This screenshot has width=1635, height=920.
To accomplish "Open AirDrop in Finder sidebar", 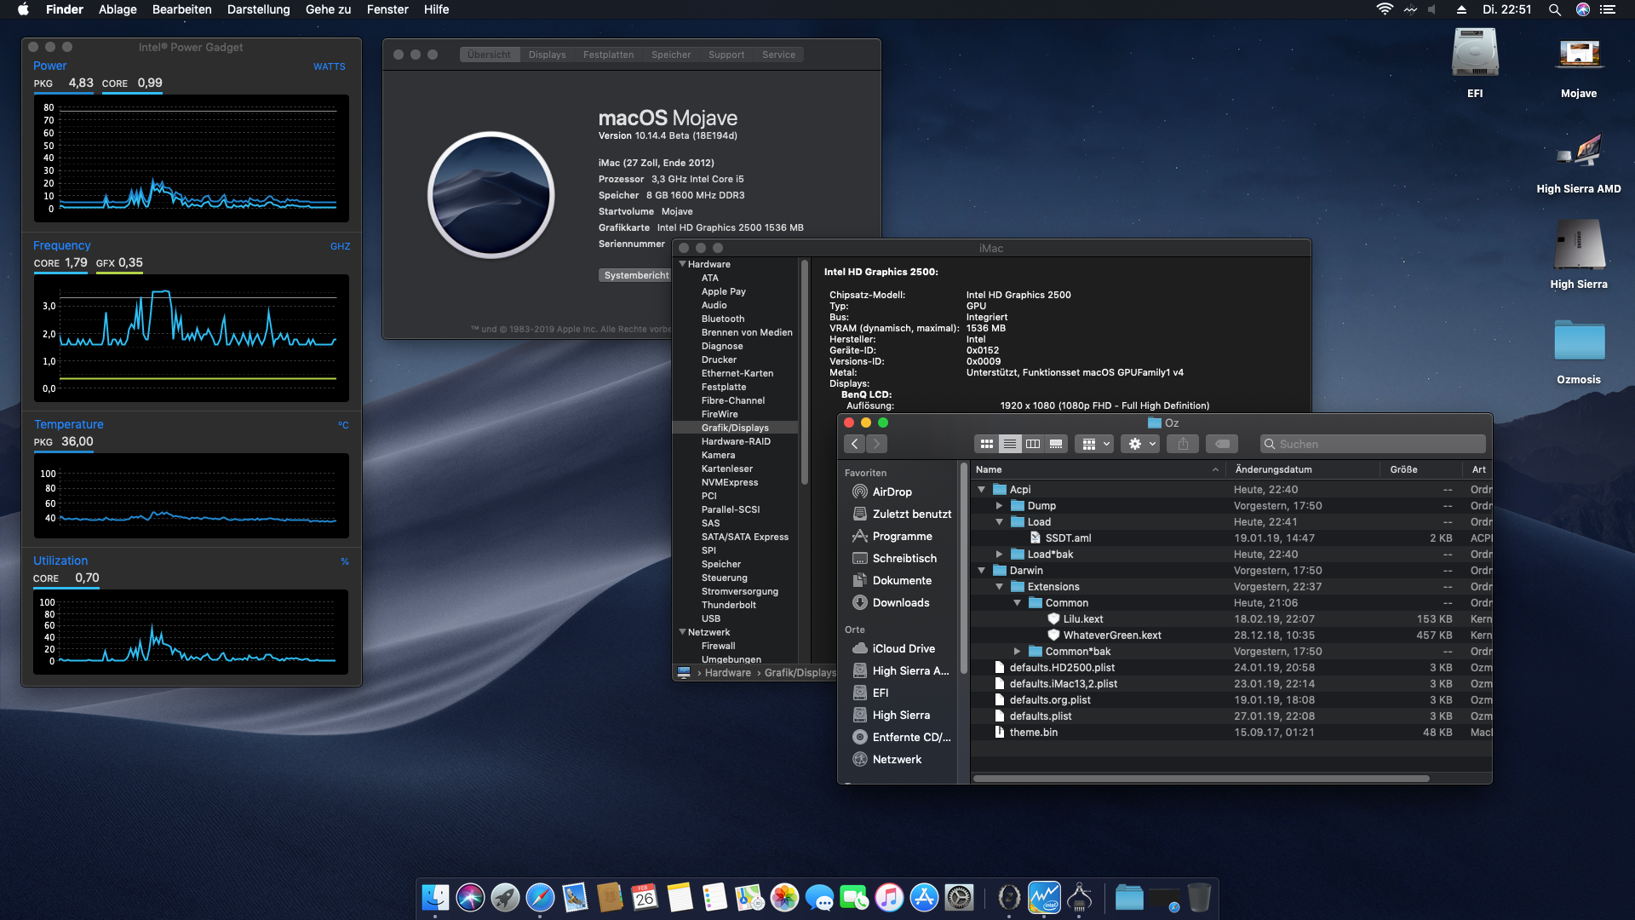I will click(x=892, y=492).
